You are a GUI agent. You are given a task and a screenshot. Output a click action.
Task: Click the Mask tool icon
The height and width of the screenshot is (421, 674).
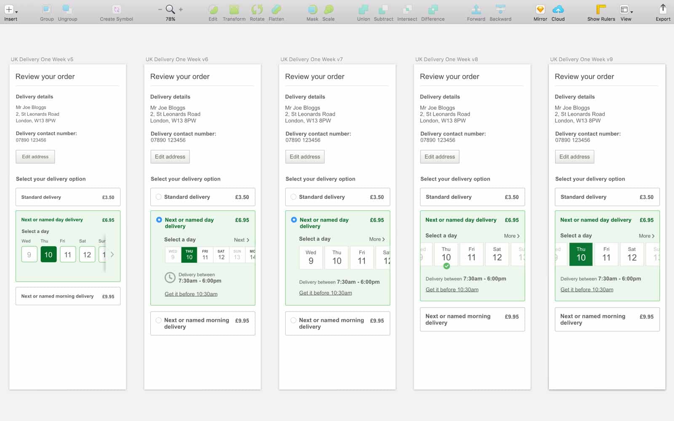pyautogui.click(x=312, y=10)
